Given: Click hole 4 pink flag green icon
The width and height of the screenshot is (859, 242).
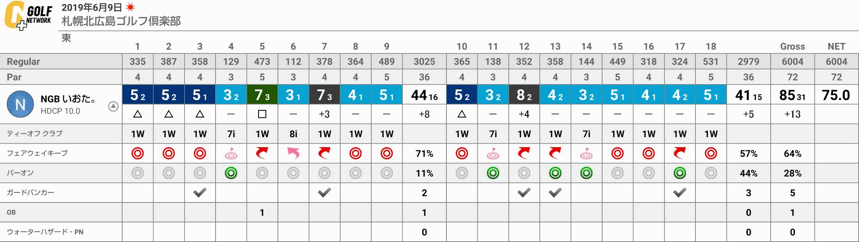Looking at the screenshot, I should pos(231,153).
